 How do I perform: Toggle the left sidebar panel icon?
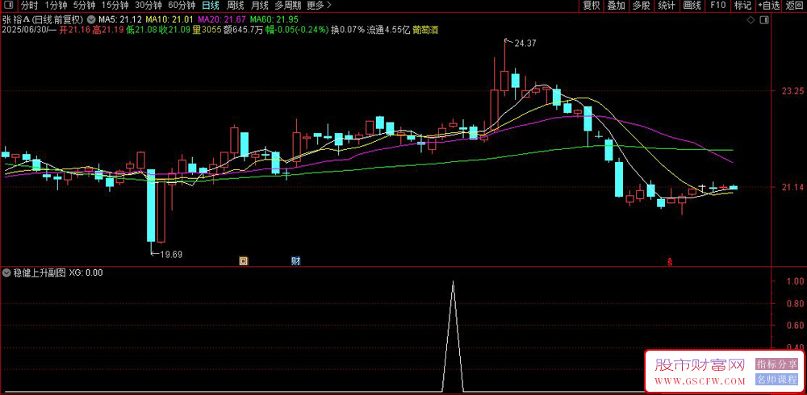[x=9, y=6]
